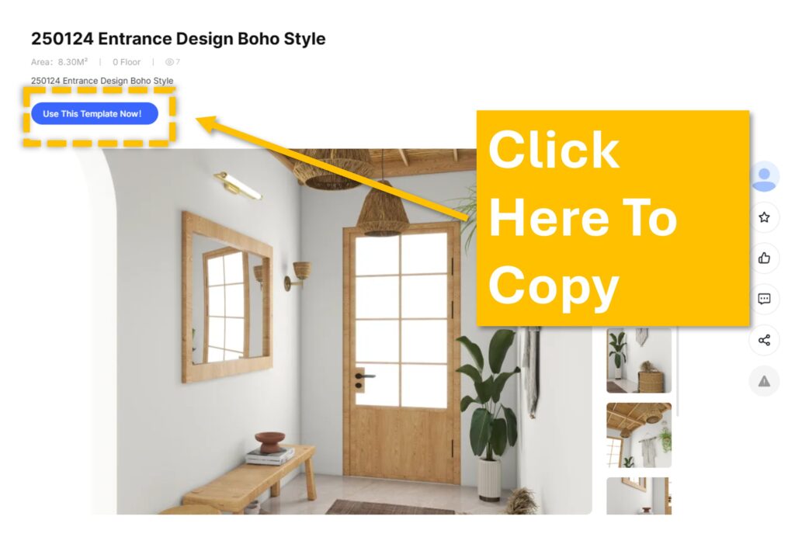The height and width of the screenshot is (558, 795).
Task: Favorite the design with the star icon
Action: [x=764, y=217]
